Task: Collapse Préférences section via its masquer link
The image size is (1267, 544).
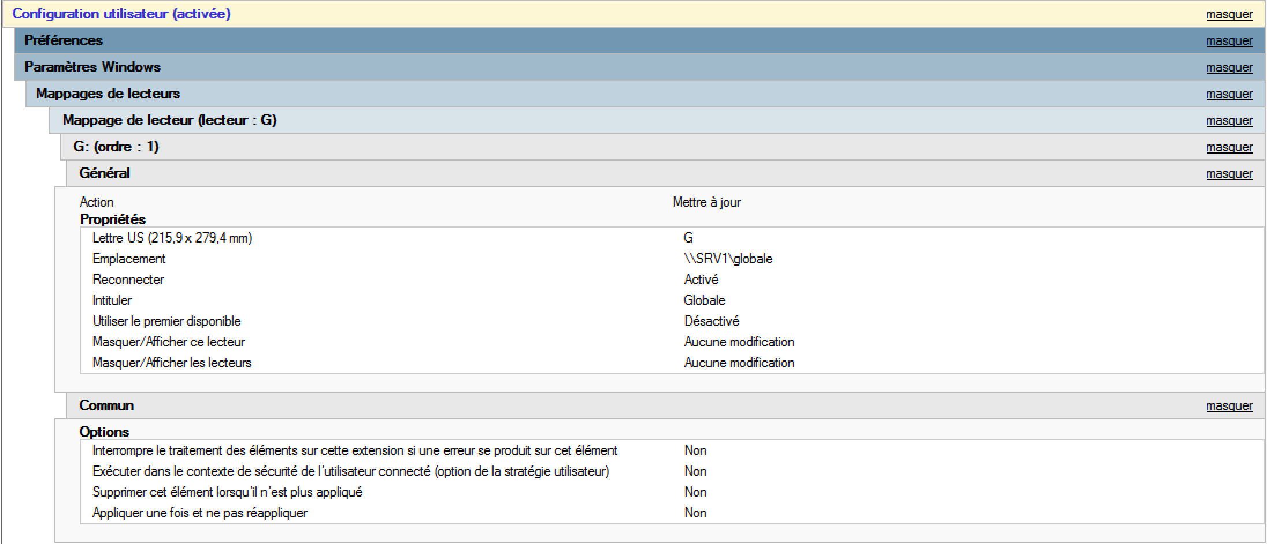Action: pyautogui.click(x=1229, y=41)
